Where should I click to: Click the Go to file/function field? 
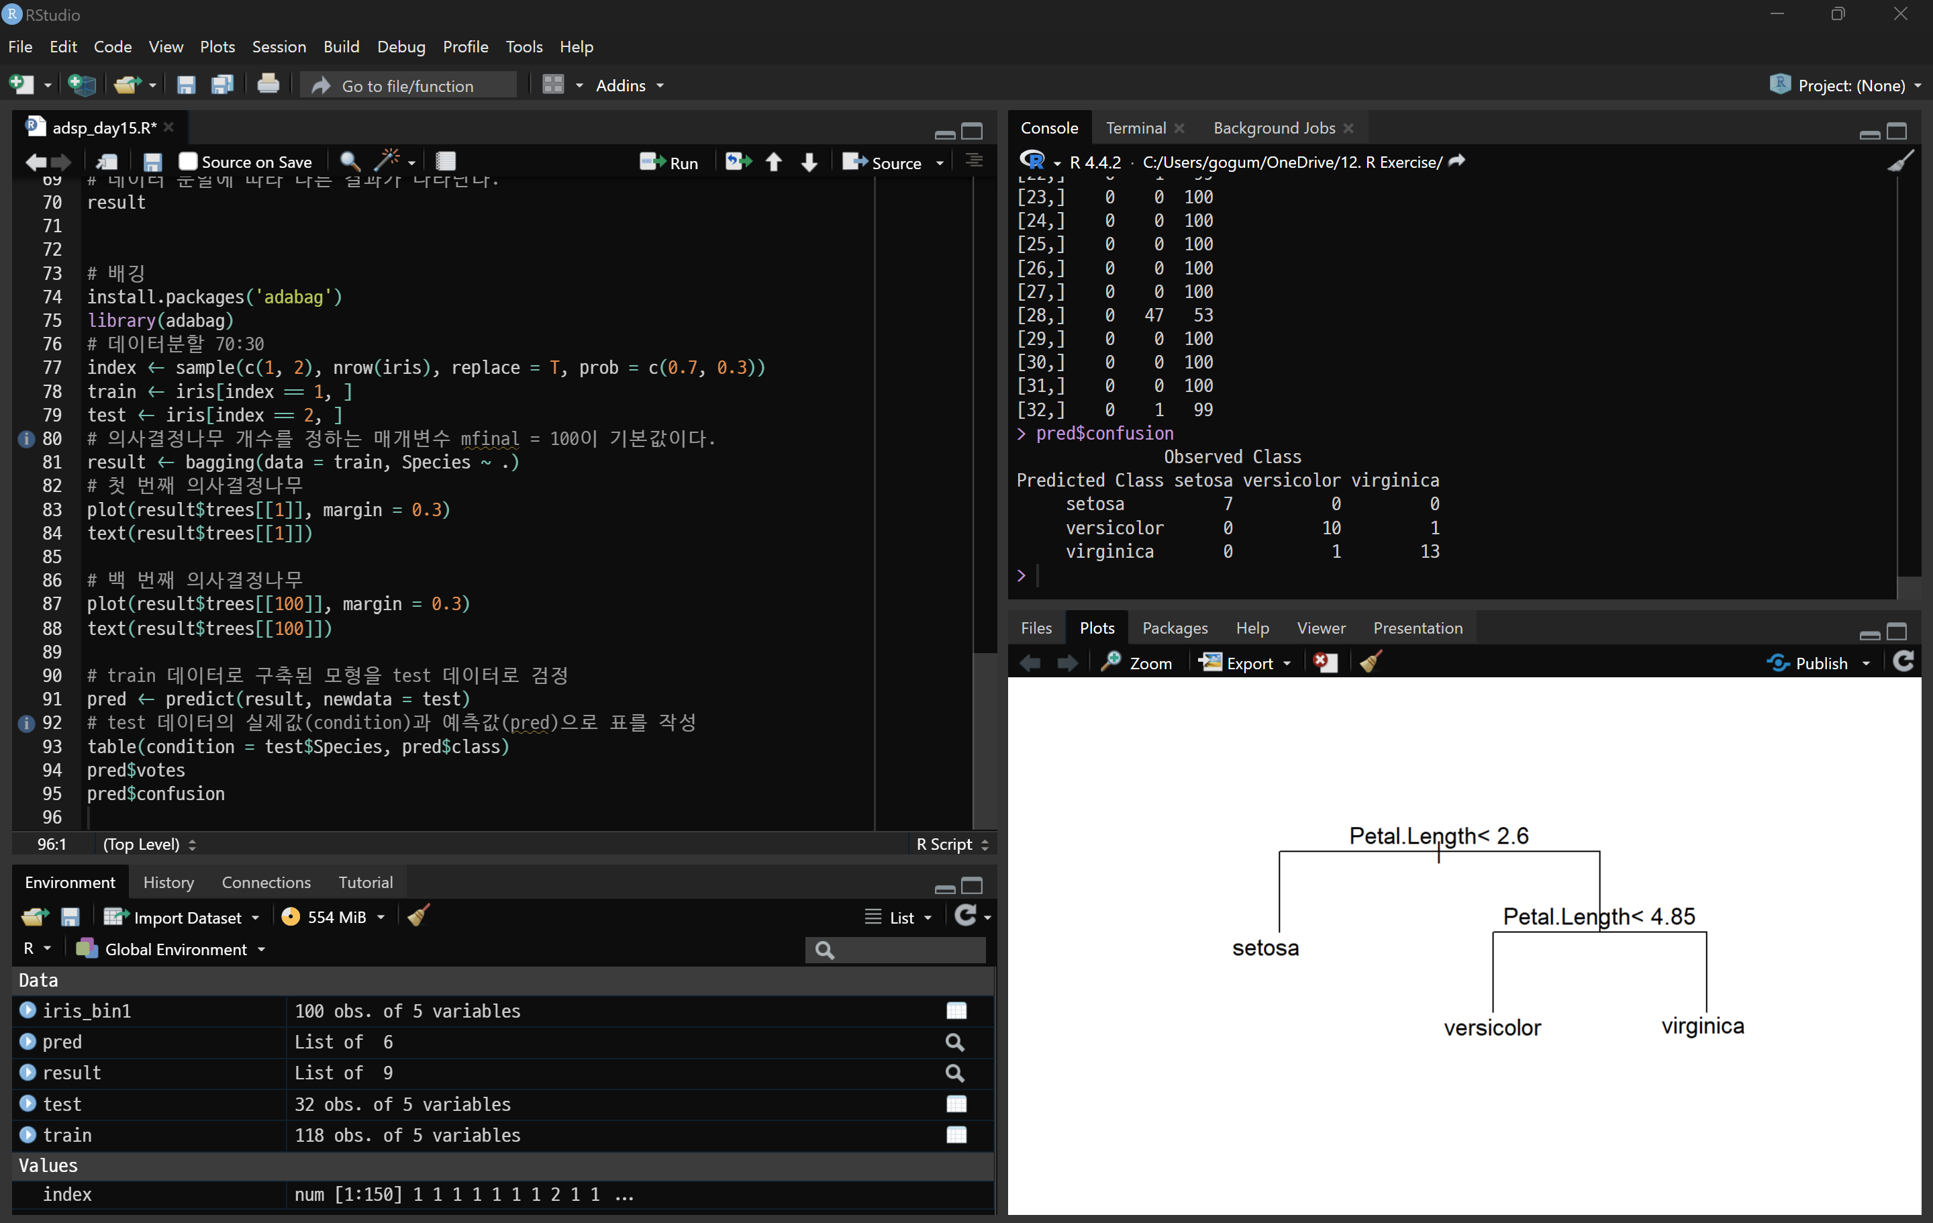coord(409,85)
